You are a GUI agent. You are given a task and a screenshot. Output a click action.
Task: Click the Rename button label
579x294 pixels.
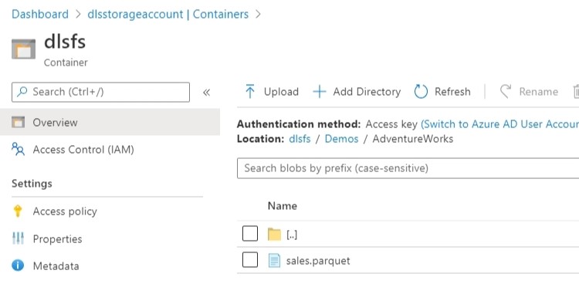pyautogui.click(x=538, y=92)
